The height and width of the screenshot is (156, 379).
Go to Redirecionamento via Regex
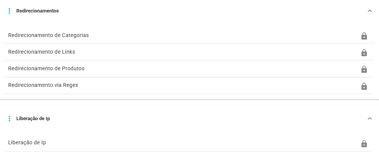pos(43,85)
